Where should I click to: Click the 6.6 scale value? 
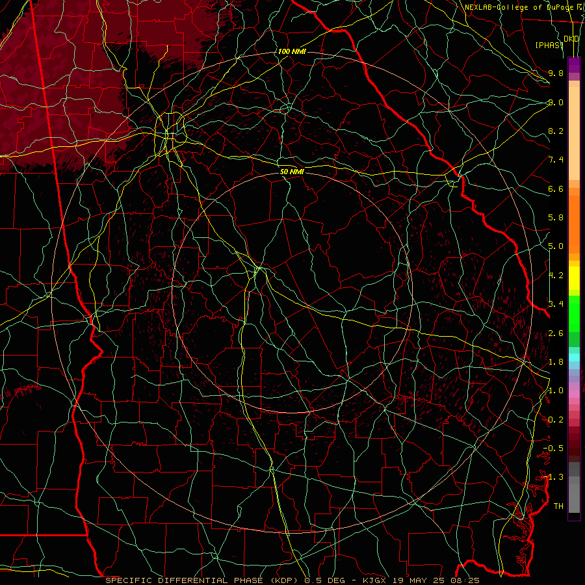(x=556, y=188)
